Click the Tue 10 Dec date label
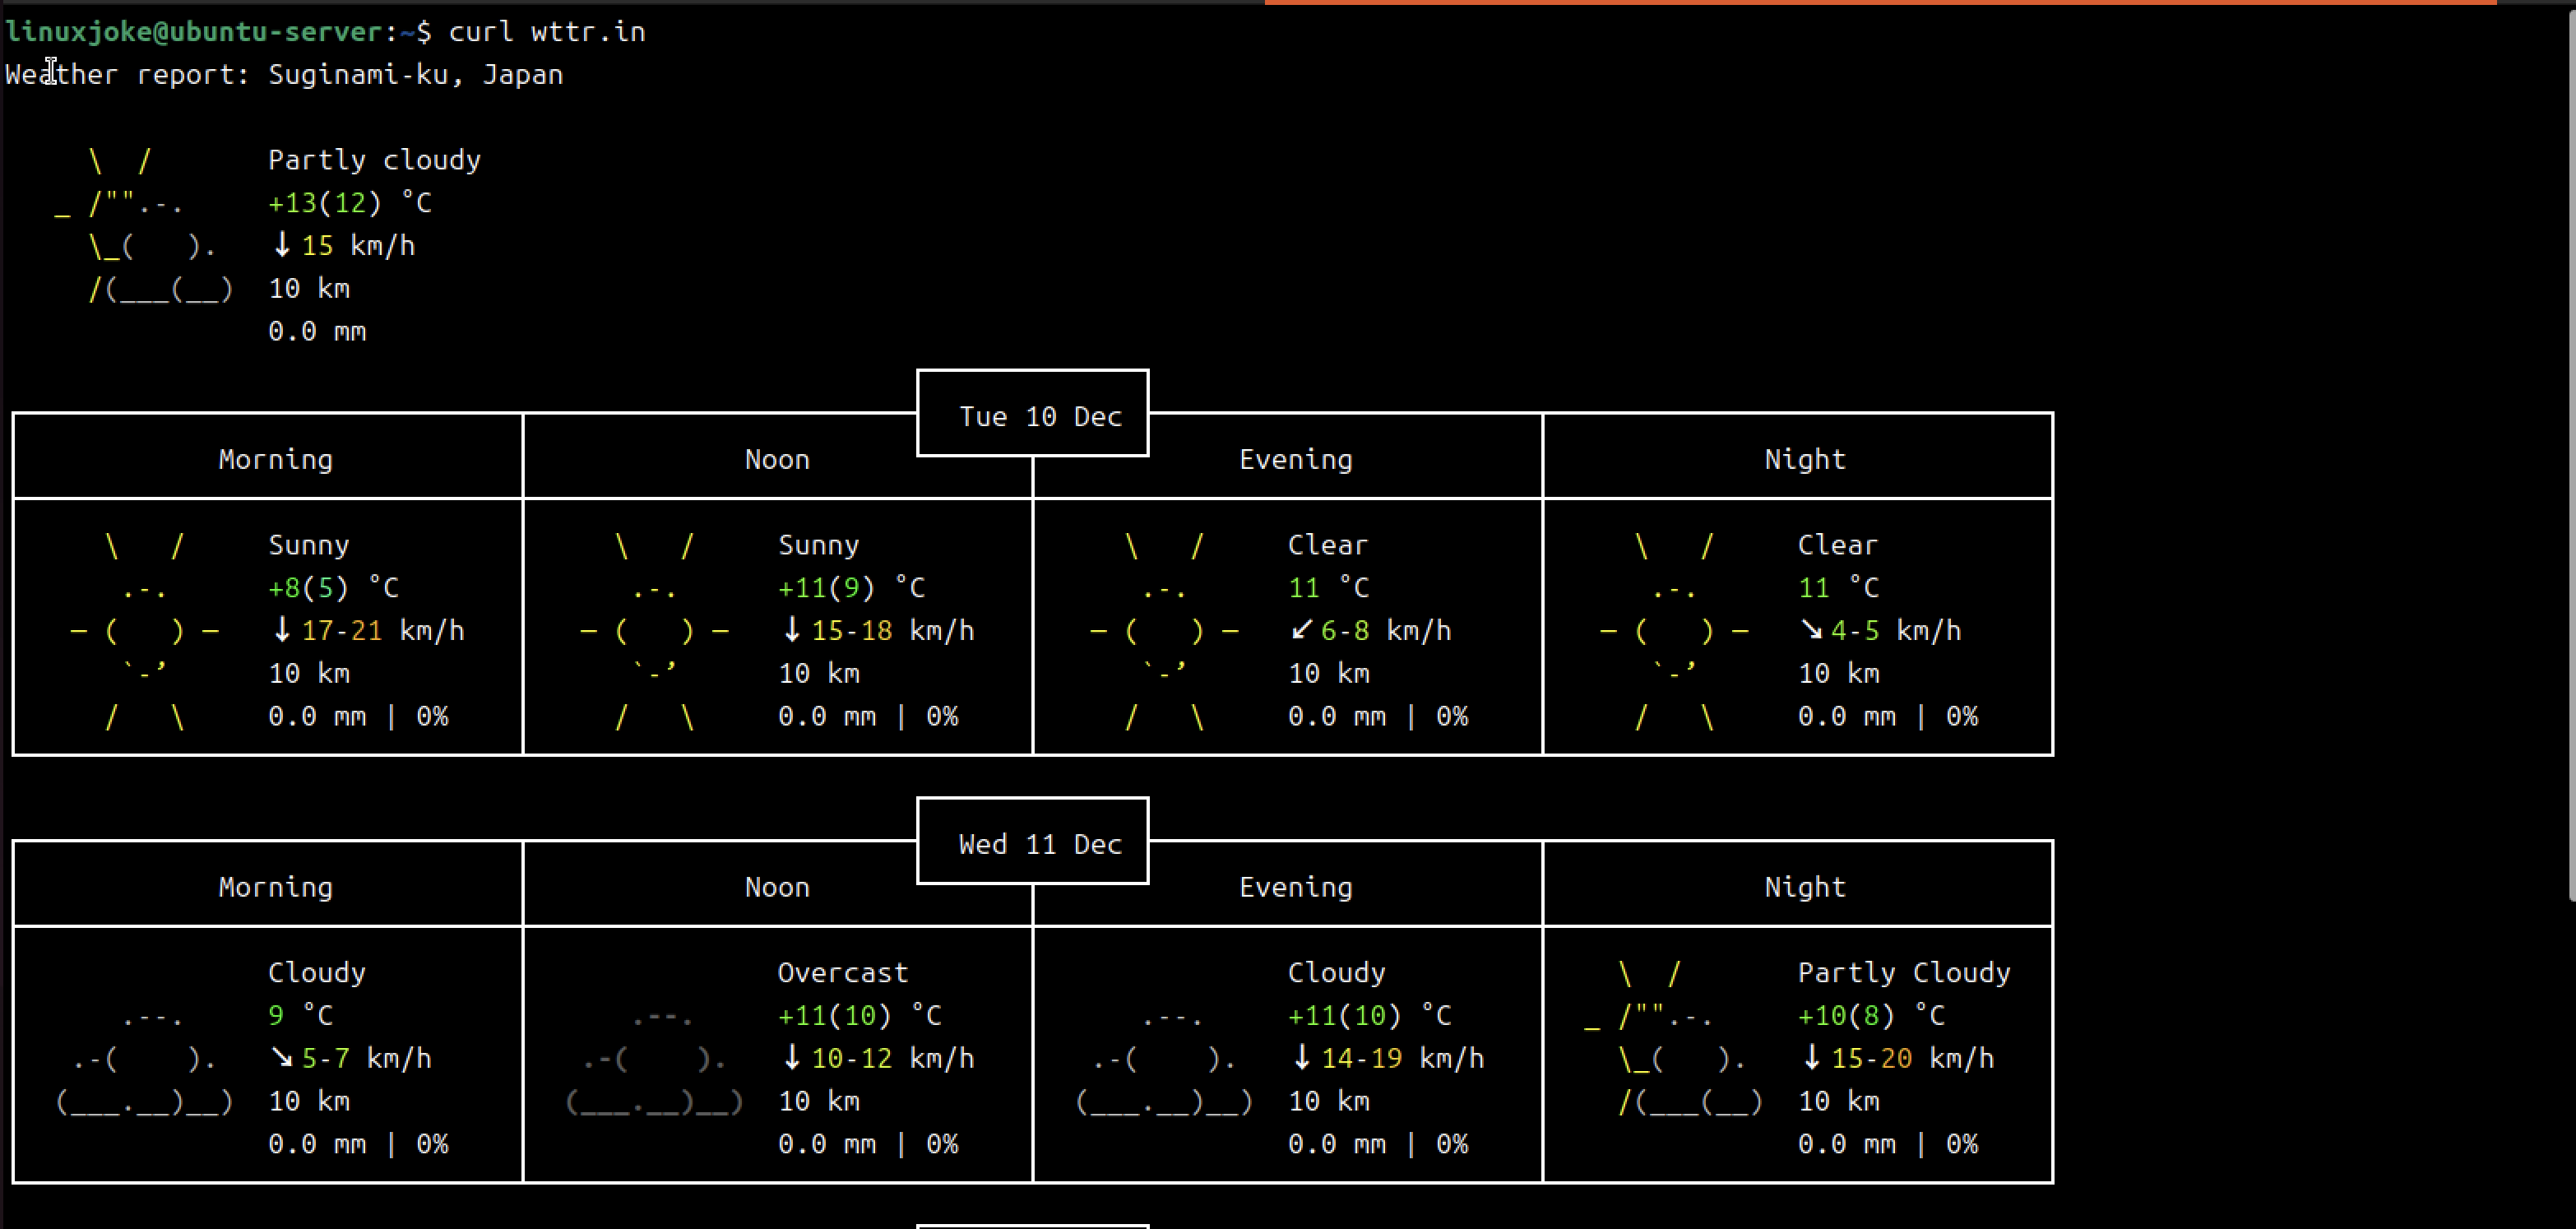Viewport: 2576px width, 1229px height. (x=1040, y=416)
